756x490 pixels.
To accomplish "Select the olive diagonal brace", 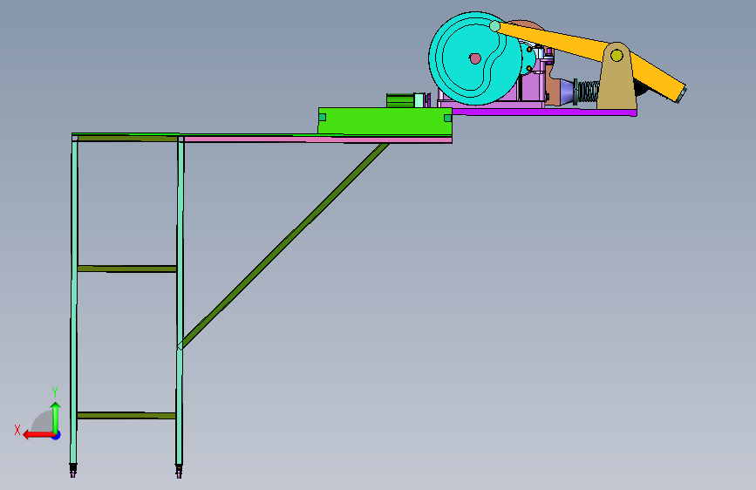I will coord(284,245).
